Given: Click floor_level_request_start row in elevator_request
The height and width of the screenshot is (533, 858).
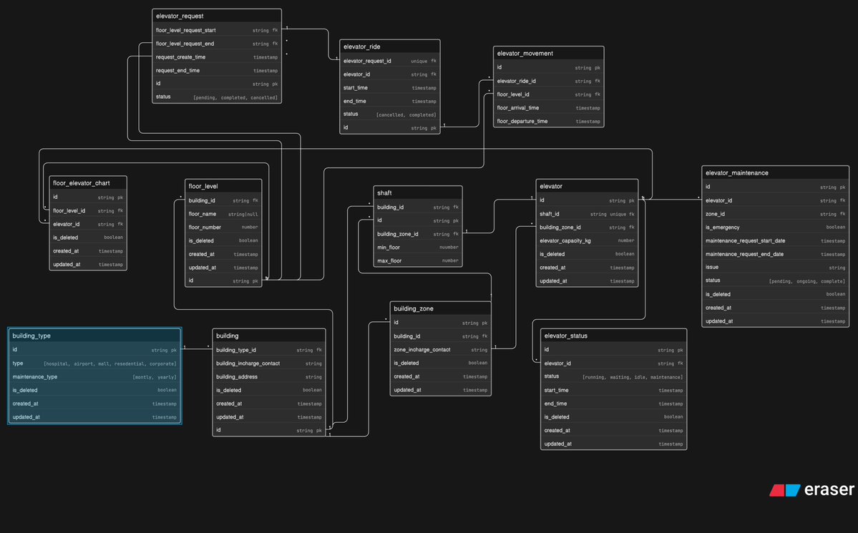Looking at the screenshot, I should coord(217,30).
